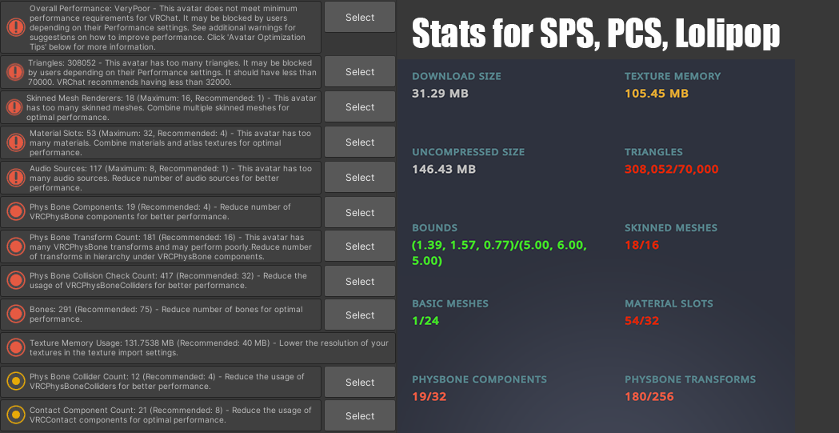Image resolution: width=839 pixels, height=433 pixels.
Task: Click the Contact Component Count: 21 message
Action: [170, 415]
